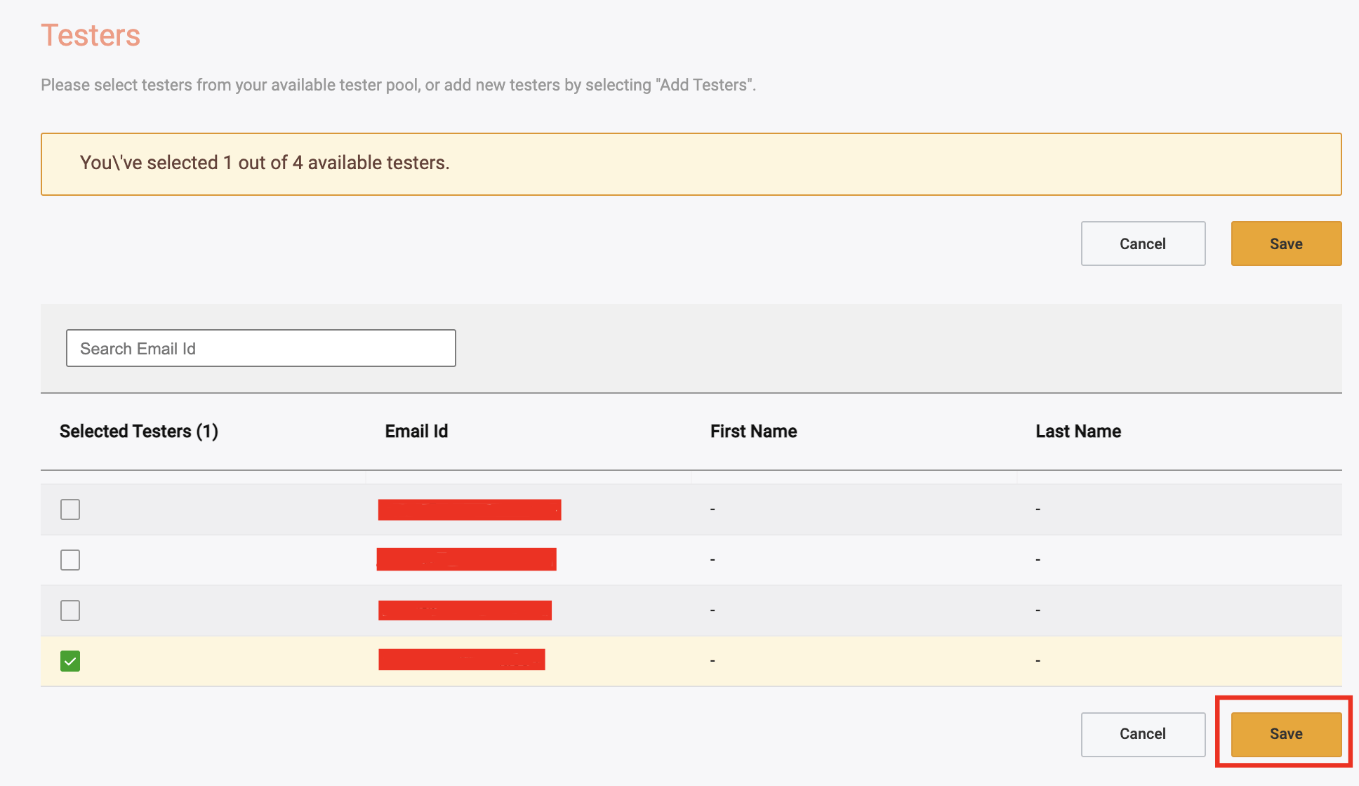Uncheck the currently selected tester
1359x786 pixels.
pos(69,660)
